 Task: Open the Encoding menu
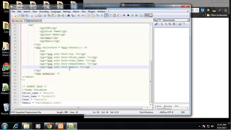pyautogui.click(x=44, y=12)
